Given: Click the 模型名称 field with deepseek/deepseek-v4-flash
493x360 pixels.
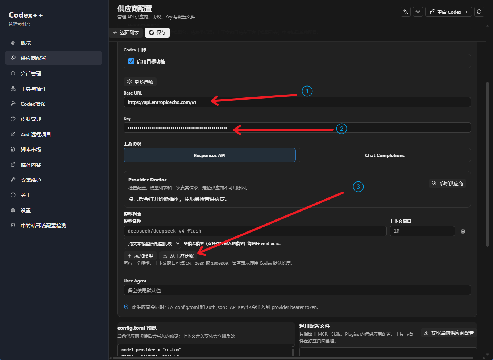Looking at the screenshot, I should click(255, 231).
